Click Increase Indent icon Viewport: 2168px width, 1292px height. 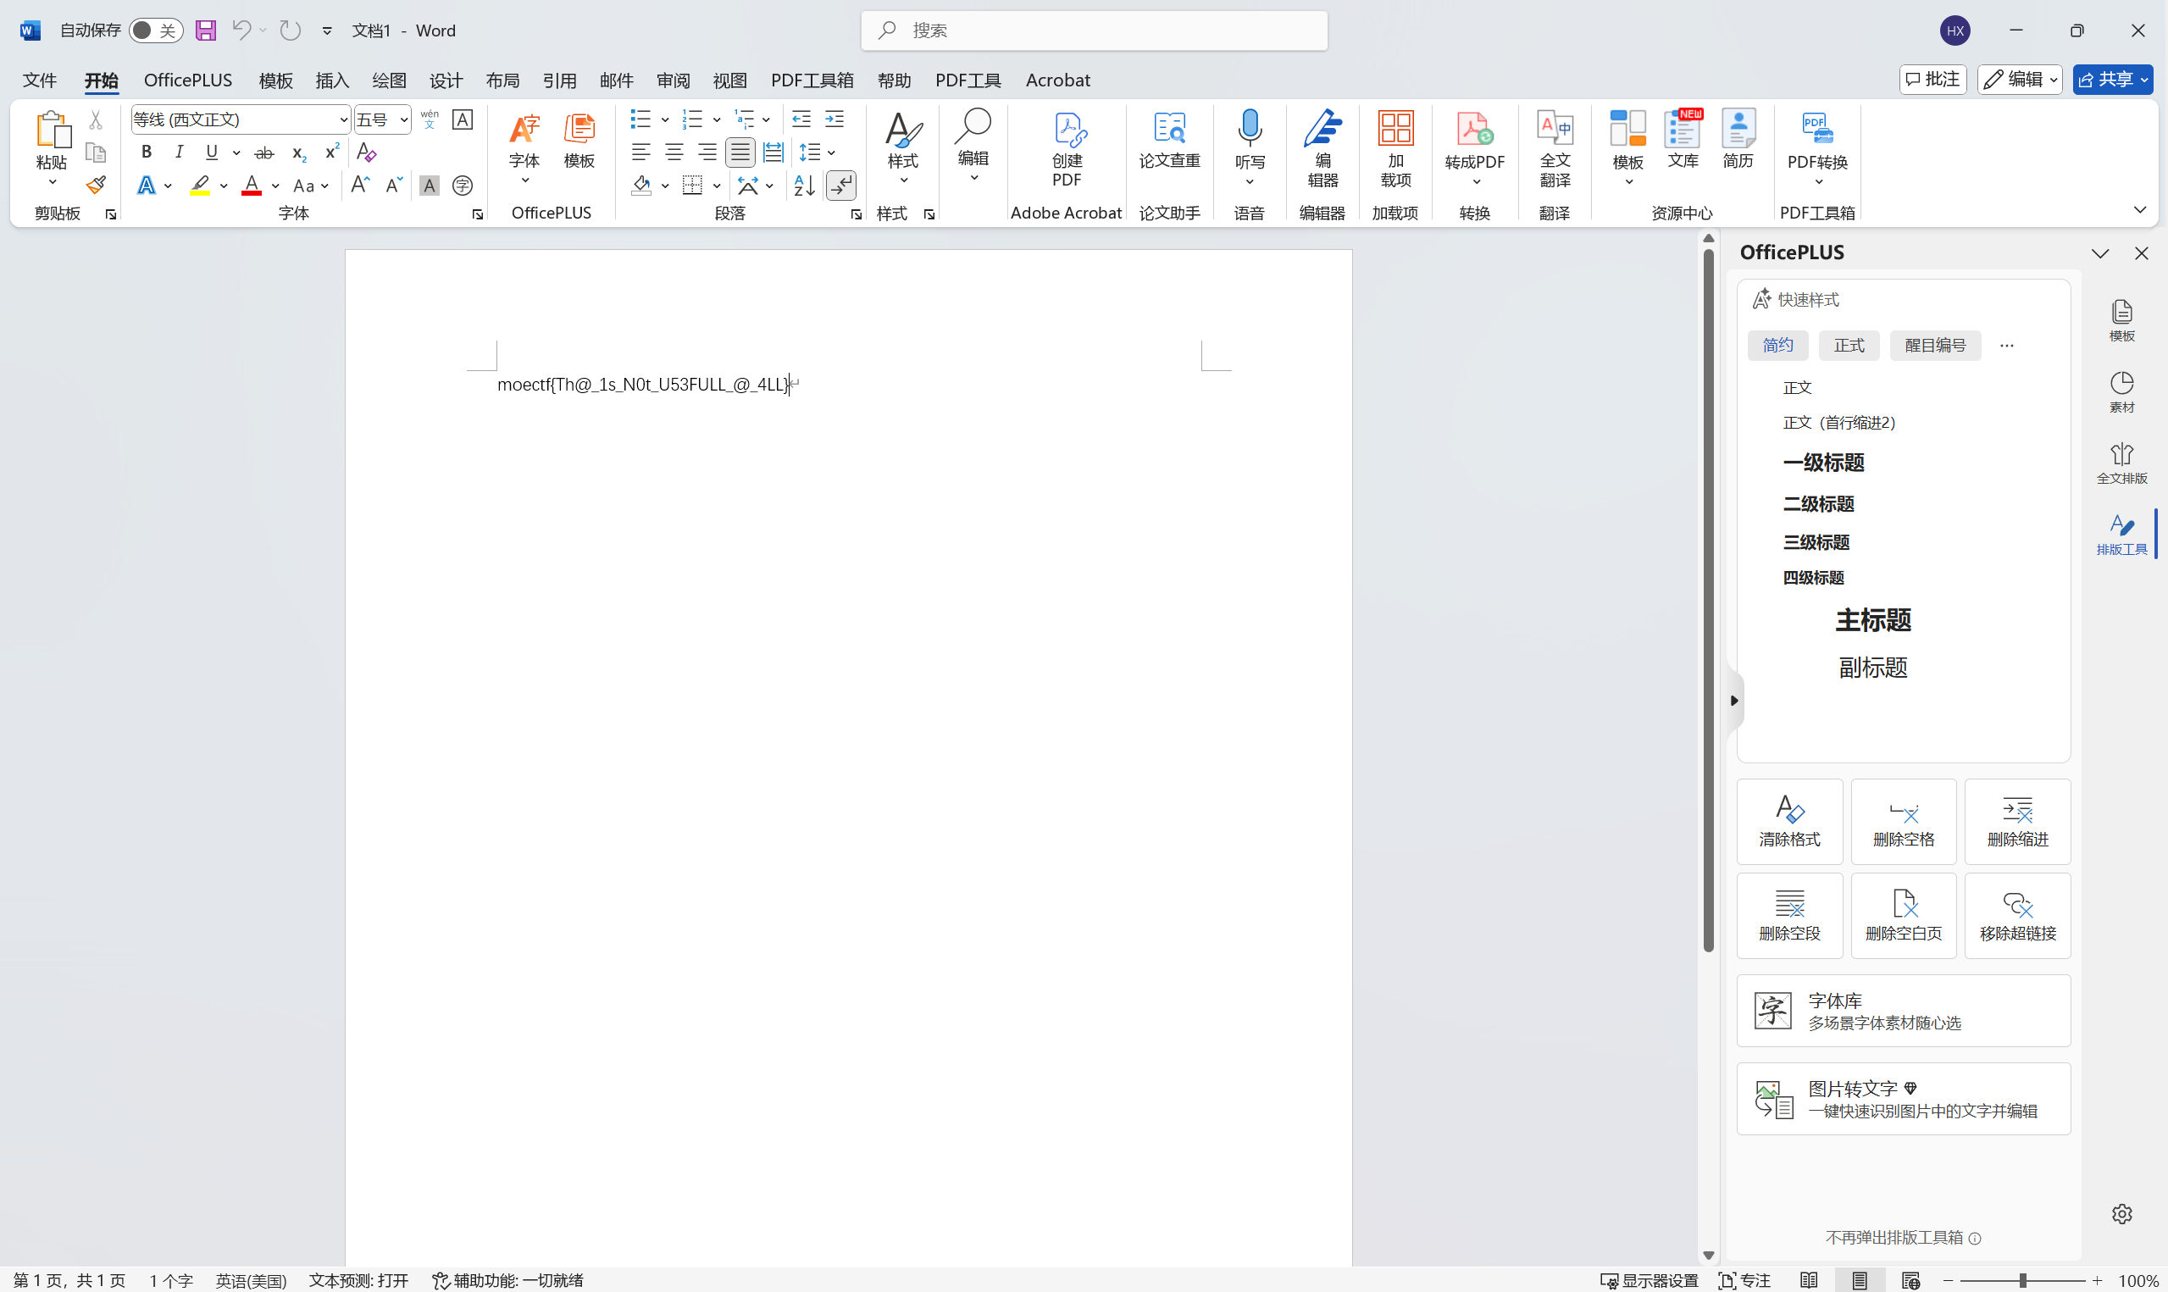click(x=834, y=119)
